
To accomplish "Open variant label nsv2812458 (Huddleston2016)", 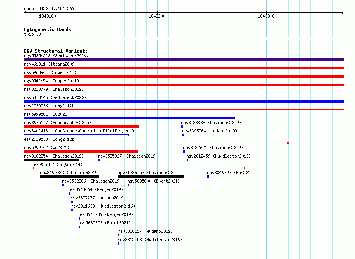I will click(x=150, y=240).
